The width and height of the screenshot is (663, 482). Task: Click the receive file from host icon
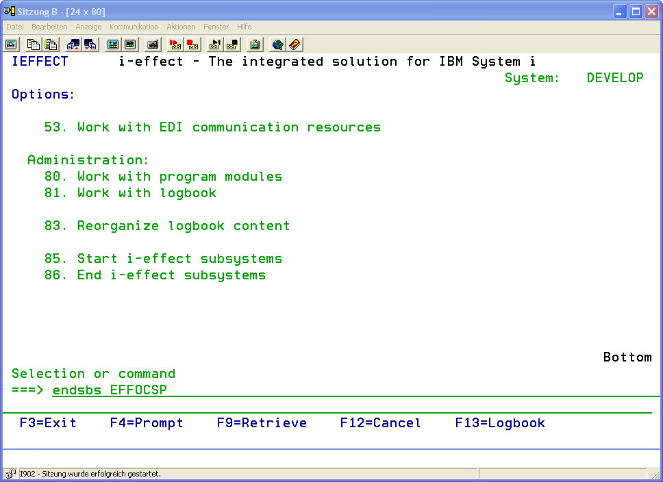tap(90, 45)
